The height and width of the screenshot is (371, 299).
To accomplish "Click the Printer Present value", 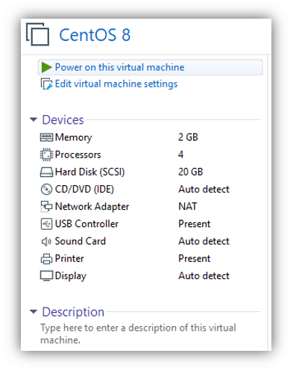I will click(195, 259).
